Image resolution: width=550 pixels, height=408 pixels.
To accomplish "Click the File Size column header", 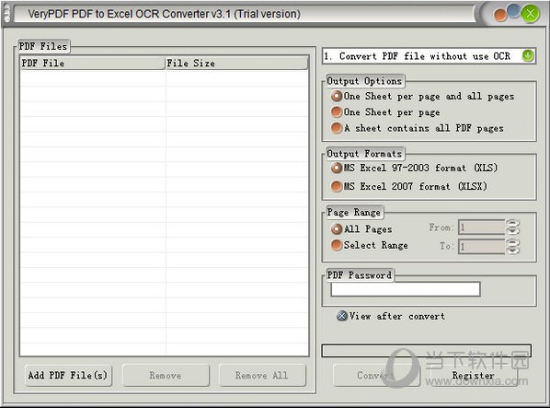I will click(x=236, y=64).
